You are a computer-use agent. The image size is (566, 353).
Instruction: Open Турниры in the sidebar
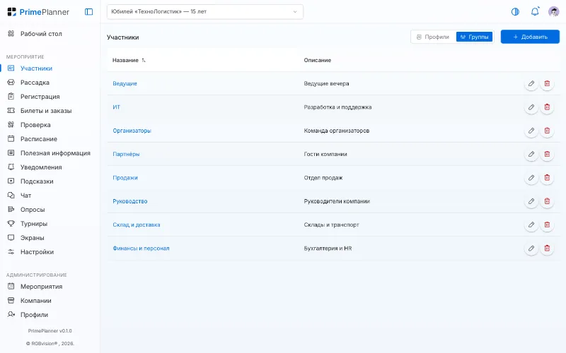(50, 224)
